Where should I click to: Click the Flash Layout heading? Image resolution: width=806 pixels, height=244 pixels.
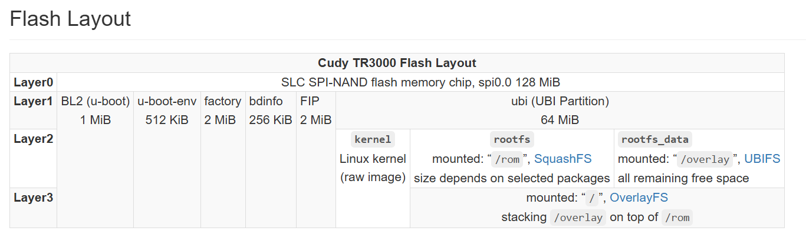coord(70,19)
